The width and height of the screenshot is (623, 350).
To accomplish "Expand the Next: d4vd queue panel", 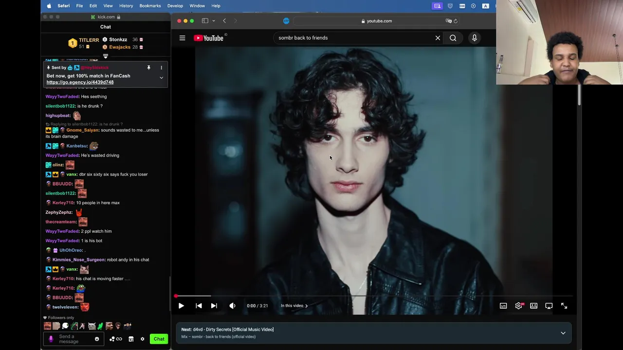I will click(x=563, y=333).
